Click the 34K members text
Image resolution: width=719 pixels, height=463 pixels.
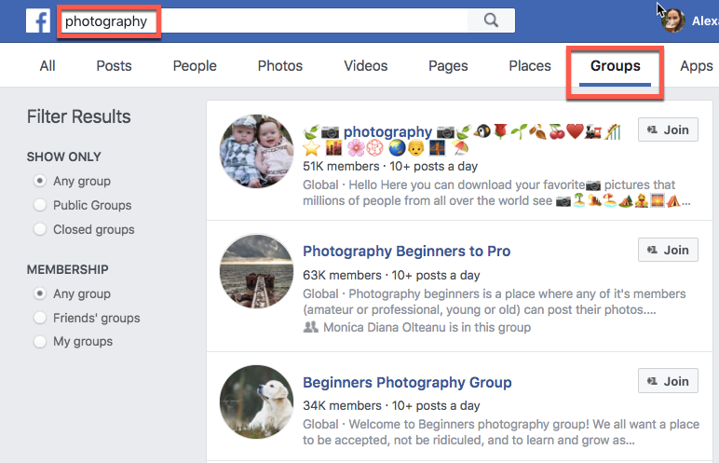[x=342, y=405]
